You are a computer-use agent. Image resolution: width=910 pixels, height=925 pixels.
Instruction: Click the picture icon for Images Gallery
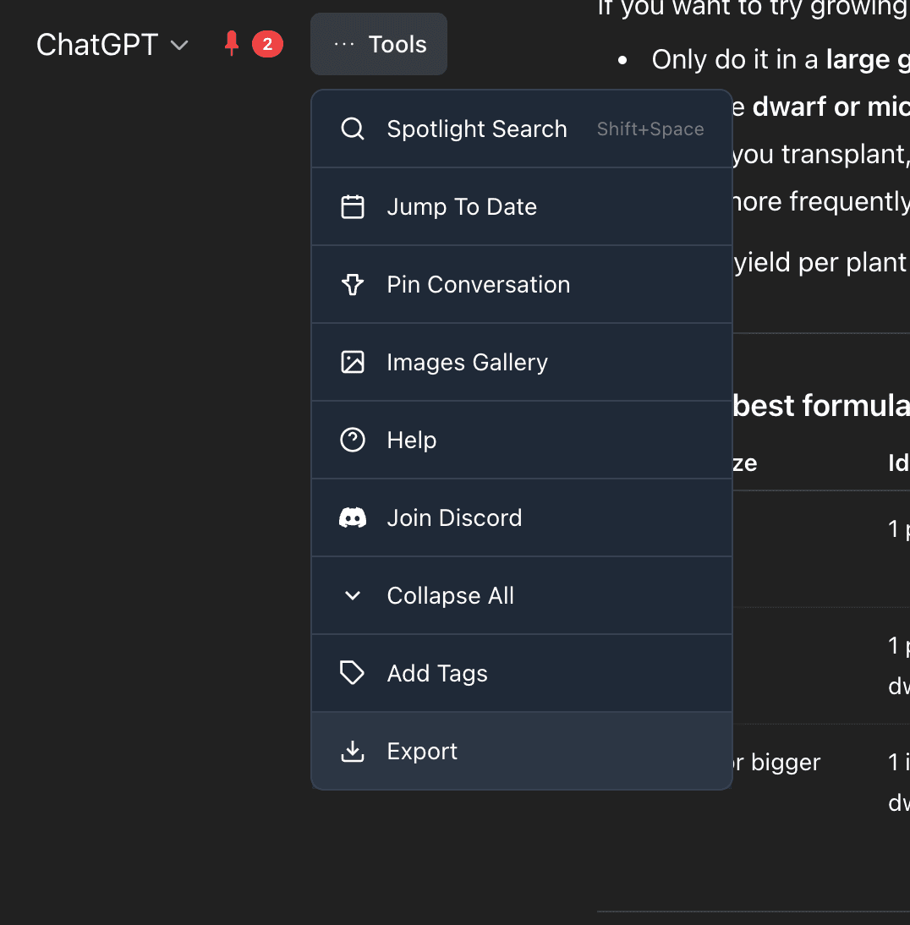352,362
